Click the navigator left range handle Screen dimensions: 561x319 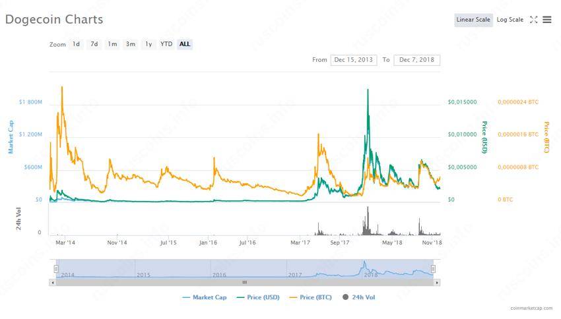pyautogui.click(x=56, y=269)
